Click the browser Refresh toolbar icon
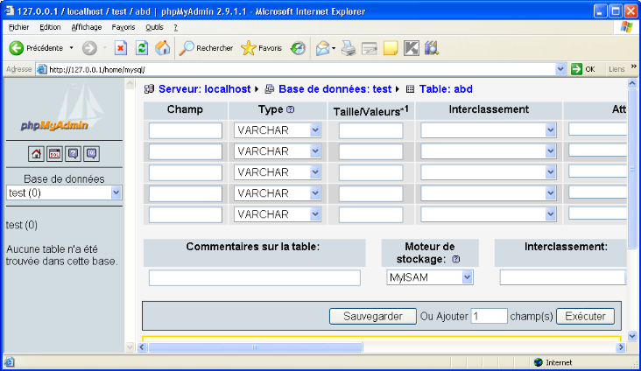Viewport: 641px width, 371px height. pos(141,48)
